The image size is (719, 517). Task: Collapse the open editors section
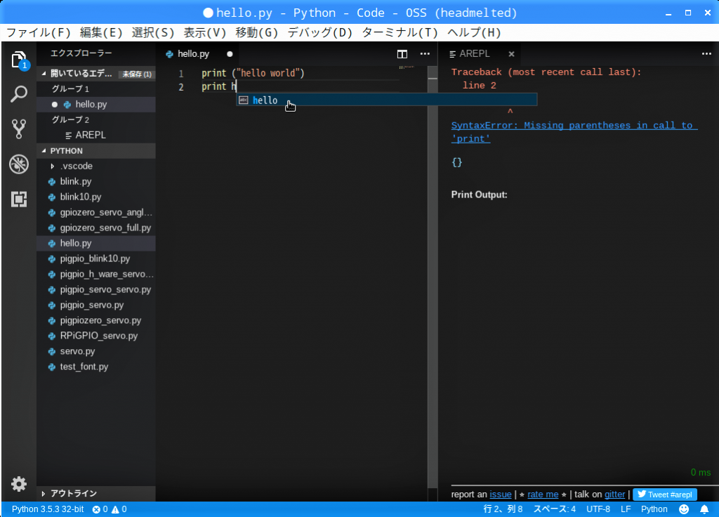point(44,73)
